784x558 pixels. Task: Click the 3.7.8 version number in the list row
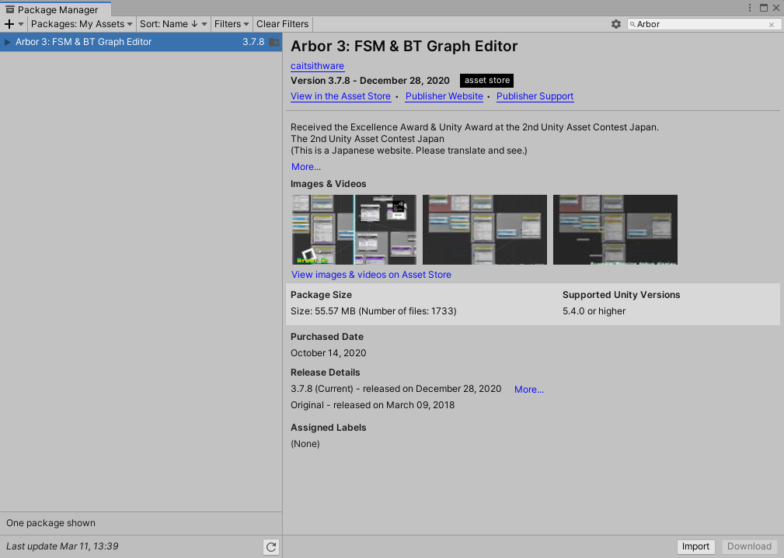pyautogui.click(x=253, y=42)
